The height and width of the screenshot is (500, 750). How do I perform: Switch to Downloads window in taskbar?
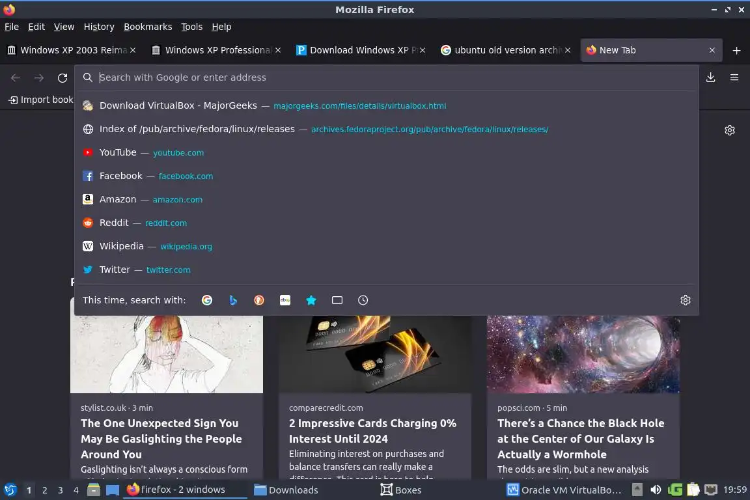click(312, 490)
